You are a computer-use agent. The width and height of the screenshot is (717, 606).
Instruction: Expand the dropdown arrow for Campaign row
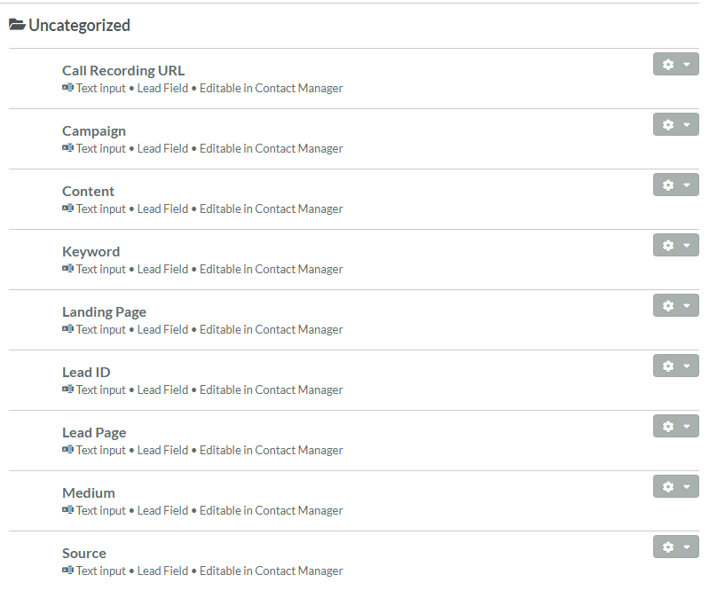[x=686, y=124]
